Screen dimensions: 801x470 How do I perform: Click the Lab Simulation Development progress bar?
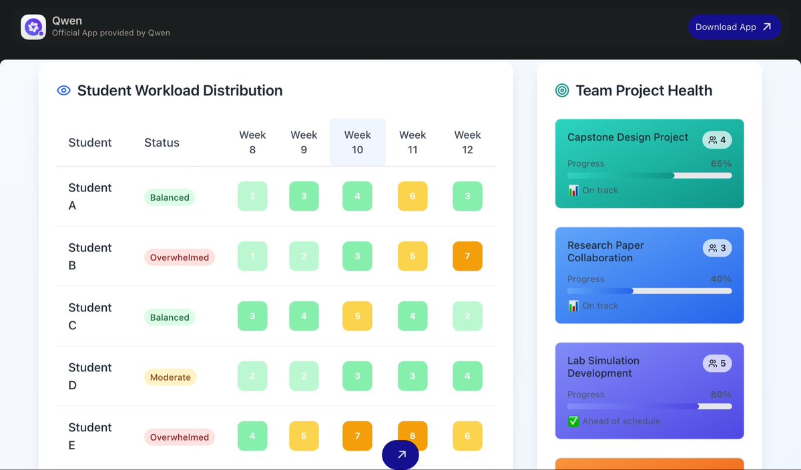(x=649, y=407)
